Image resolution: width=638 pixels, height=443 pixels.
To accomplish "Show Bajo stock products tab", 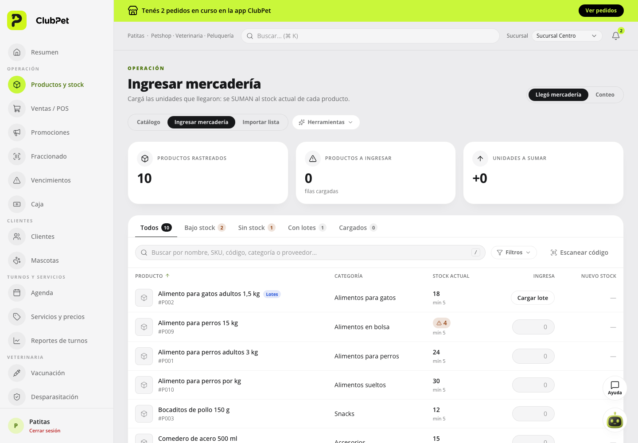I will tap(205, 228).
